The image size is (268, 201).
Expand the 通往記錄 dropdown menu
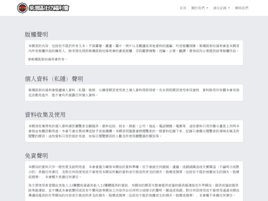pos(221,8)
